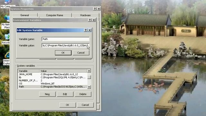Screen dimensions: 206x116
Task: Open help in System Properties window
Action: (95, 9)
